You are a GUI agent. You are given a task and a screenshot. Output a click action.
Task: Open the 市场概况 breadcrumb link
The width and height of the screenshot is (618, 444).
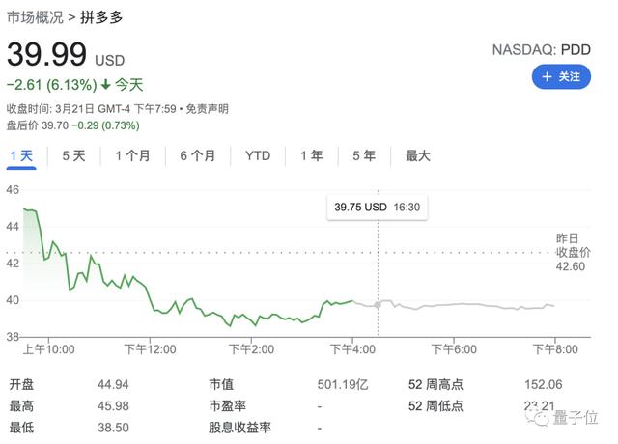click(35, 18)
